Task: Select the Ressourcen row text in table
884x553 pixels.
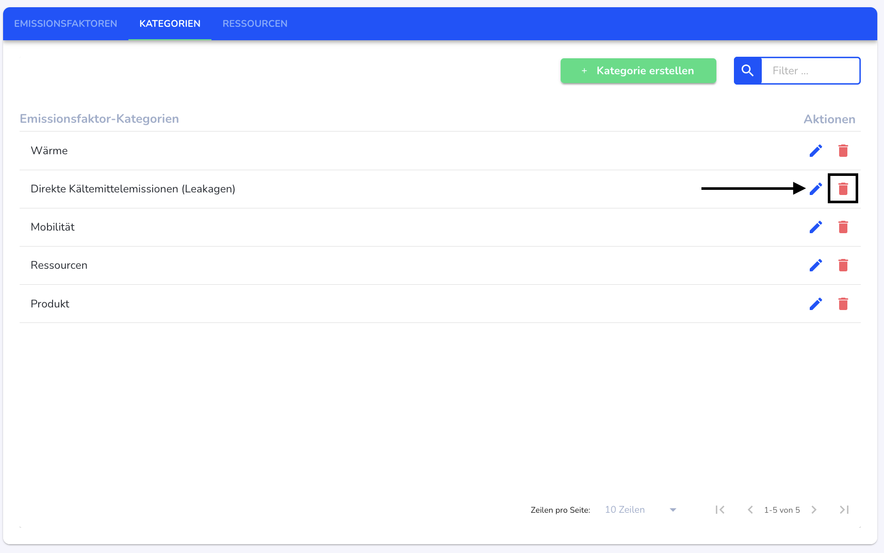Action: 59,265
